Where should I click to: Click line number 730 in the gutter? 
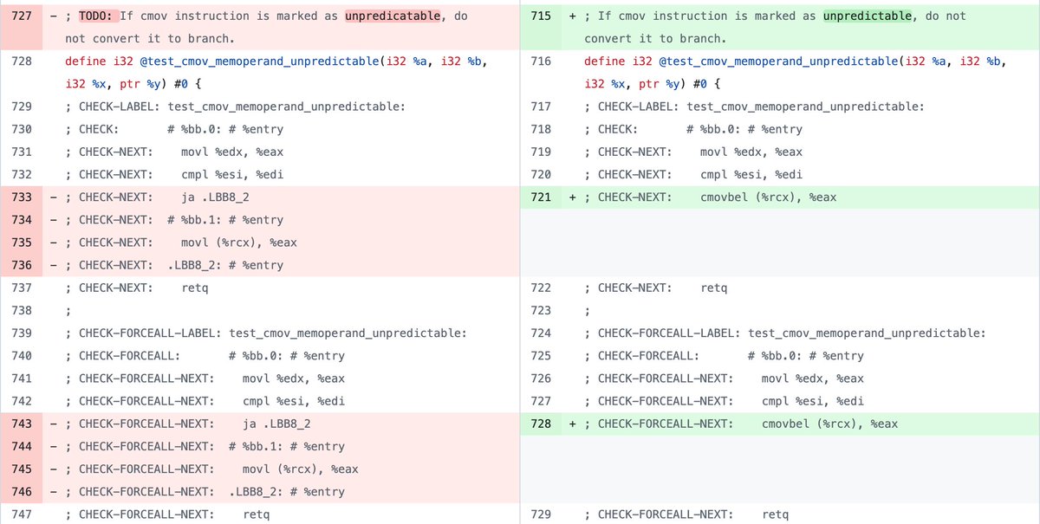tap(22, 129)
